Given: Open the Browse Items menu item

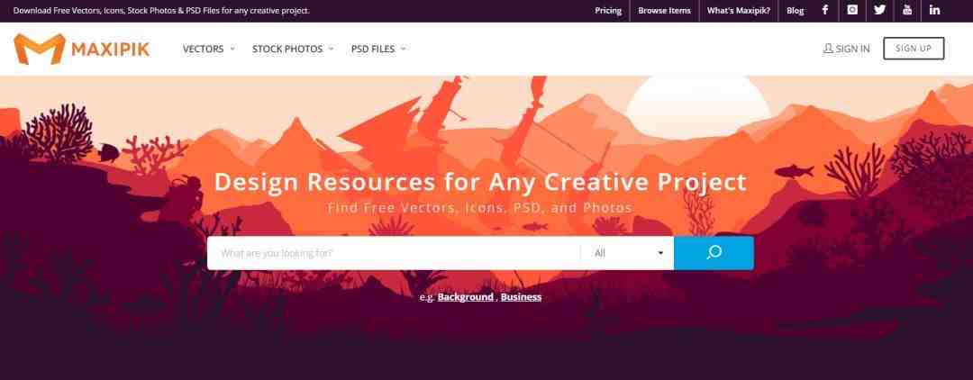Looking at the screenshot, I should point(664,11).
